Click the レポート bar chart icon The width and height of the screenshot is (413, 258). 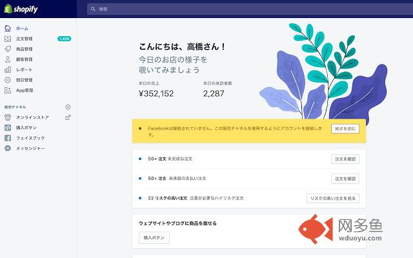coord(8,70)
